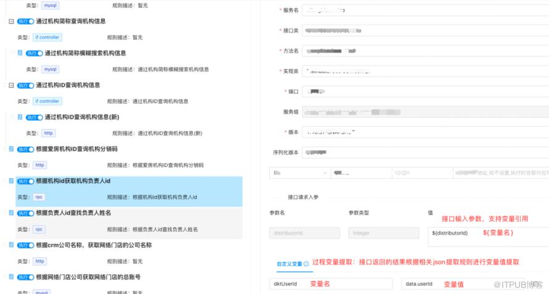Click document icon beside 根据爱房机构ID查询机构分销码
The image size is (549, 294).
(12, 149)
